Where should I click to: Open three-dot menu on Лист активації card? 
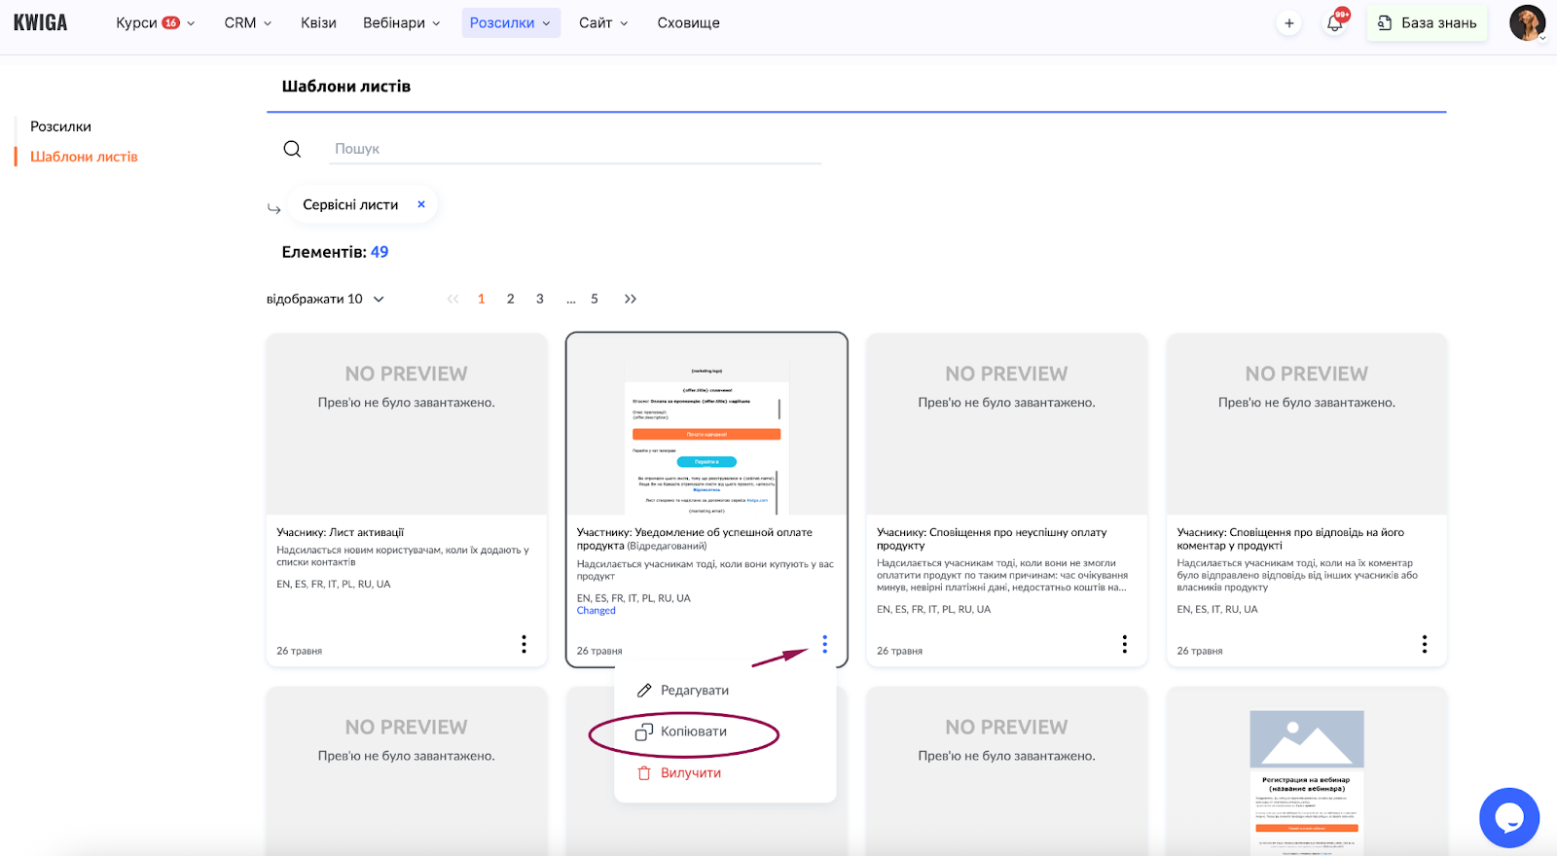tap(524, 644)
